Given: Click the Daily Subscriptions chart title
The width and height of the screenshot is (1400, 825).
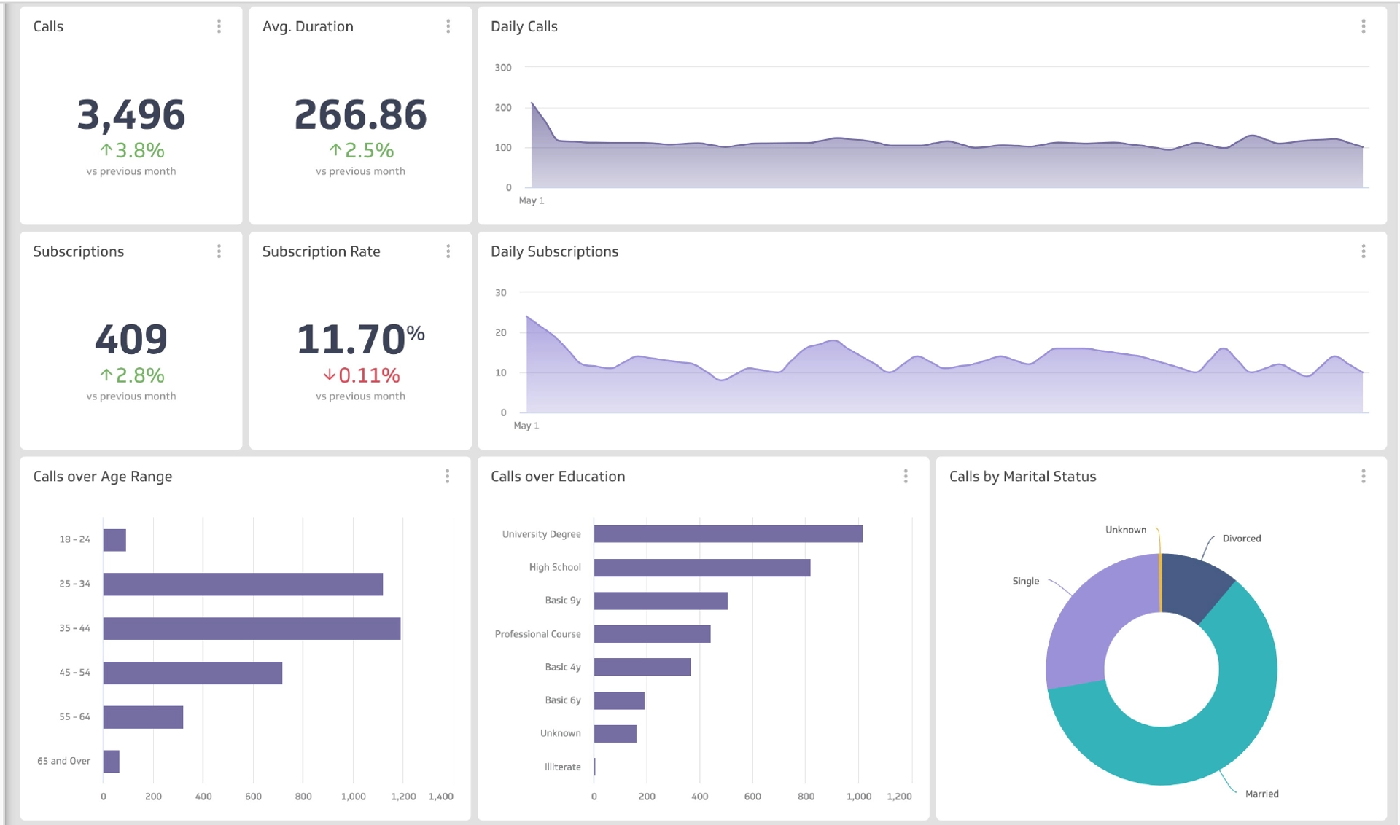Looking at the screenshot, I should [554, 251].
